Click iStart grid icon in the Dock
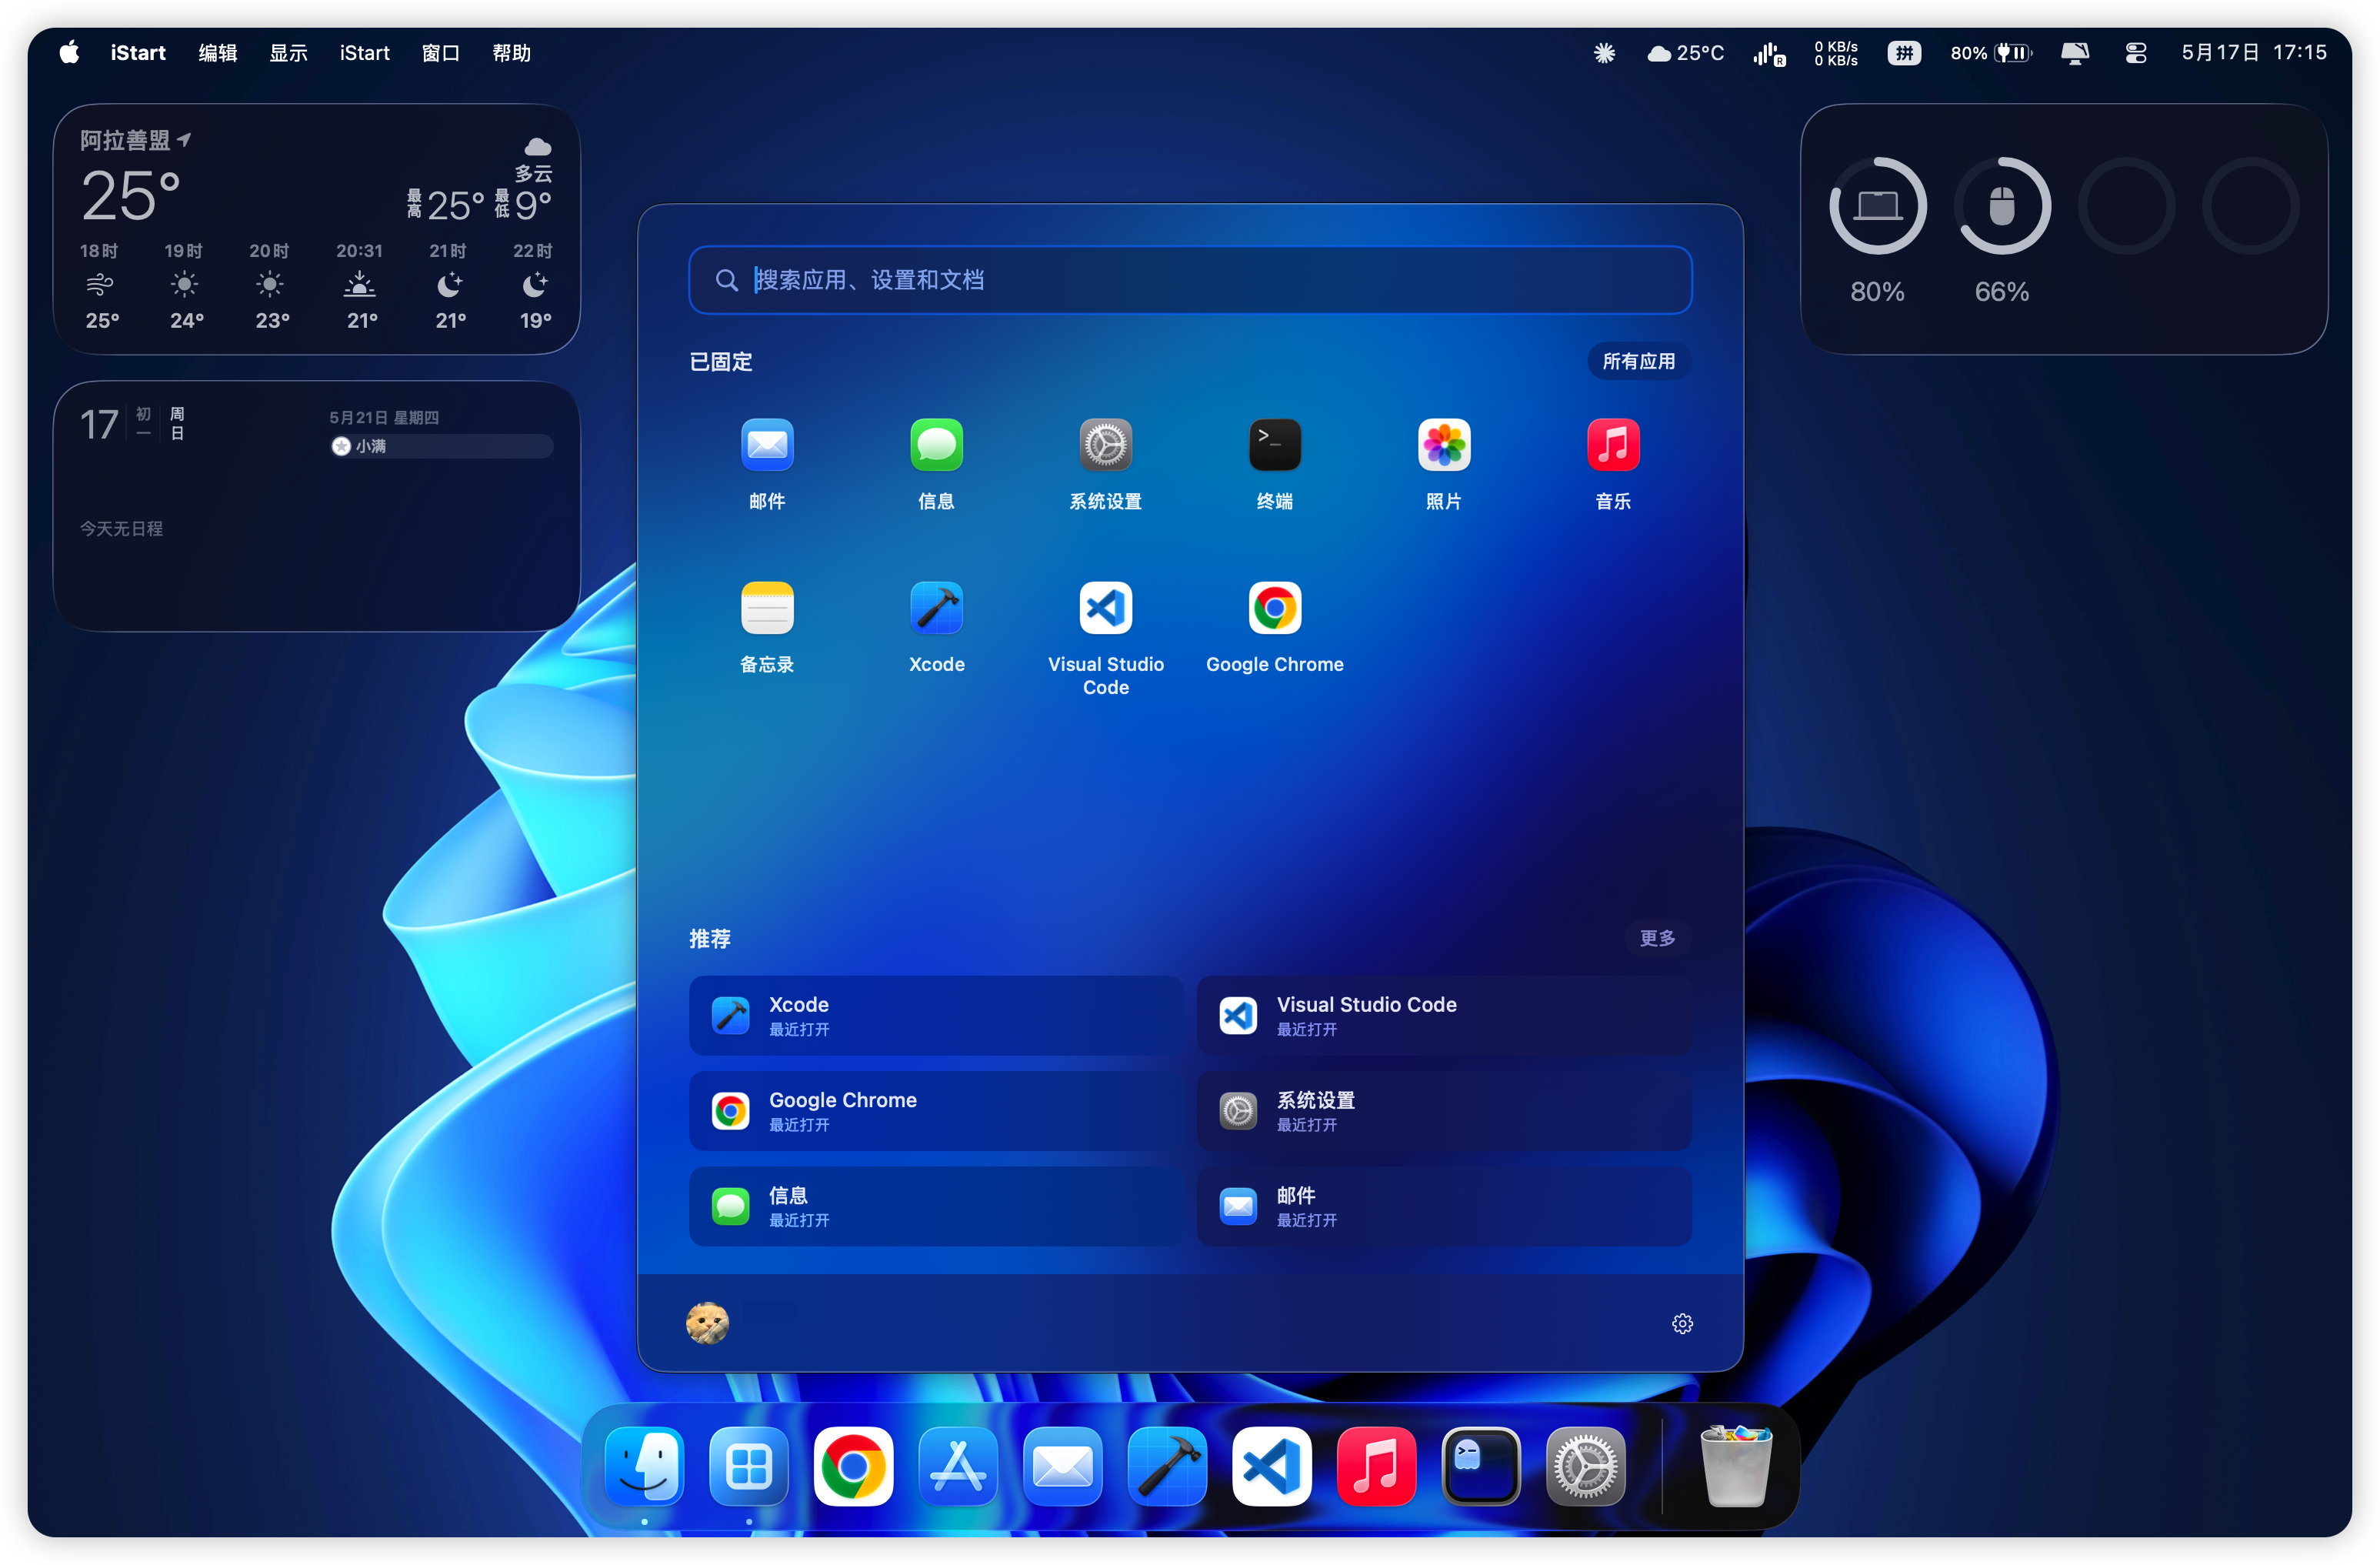Screen dimensions: 2380x1565 [x=748, y=1467]
